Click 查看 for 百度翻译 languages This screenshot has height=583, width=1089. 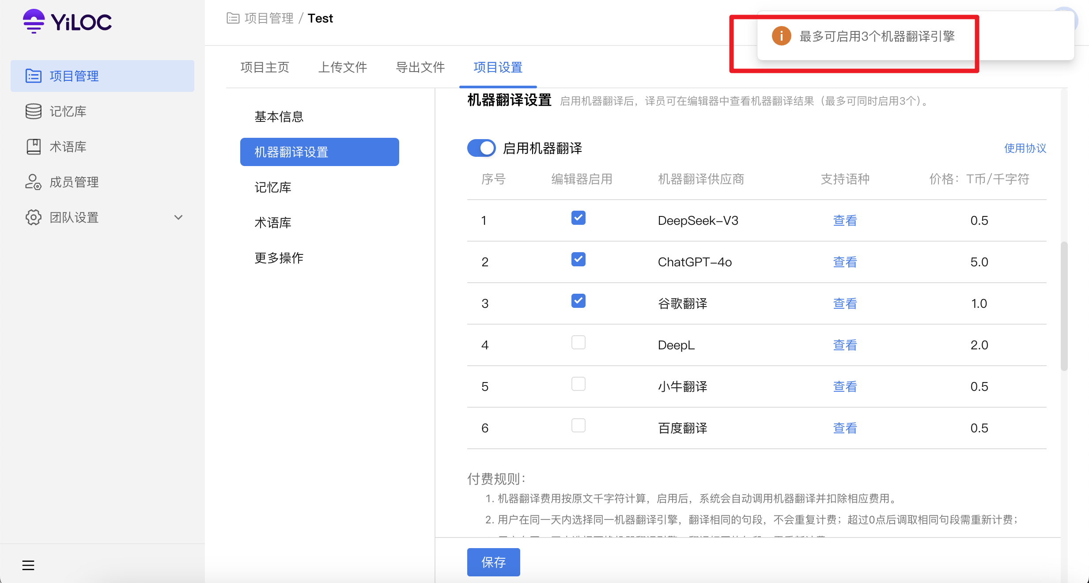(x=845, y=428)
